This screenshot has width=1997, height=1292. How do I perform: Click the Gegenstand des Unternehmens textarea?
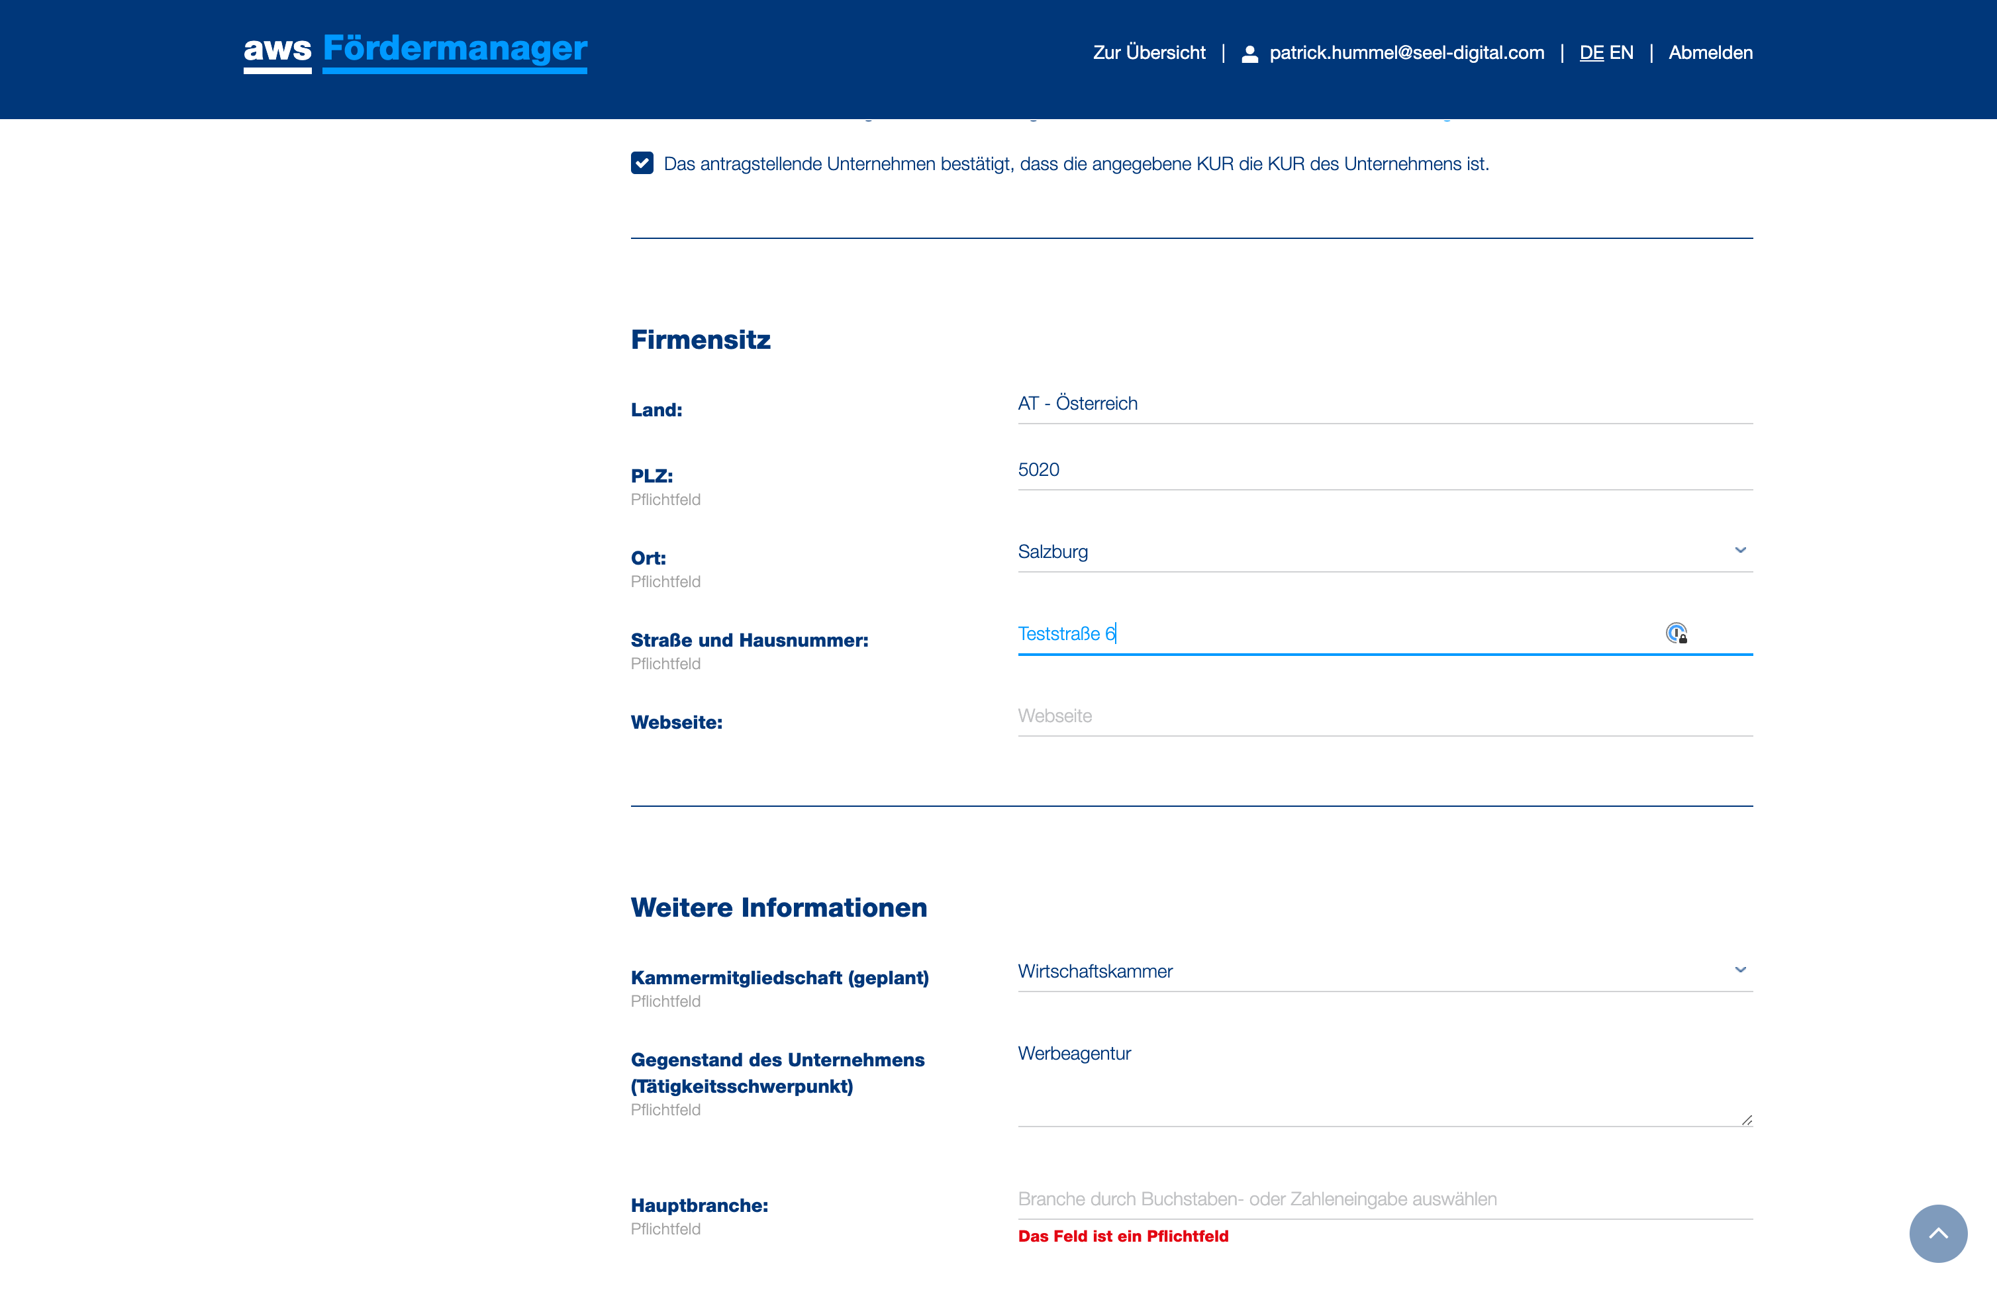[x=1385, y=1081]
